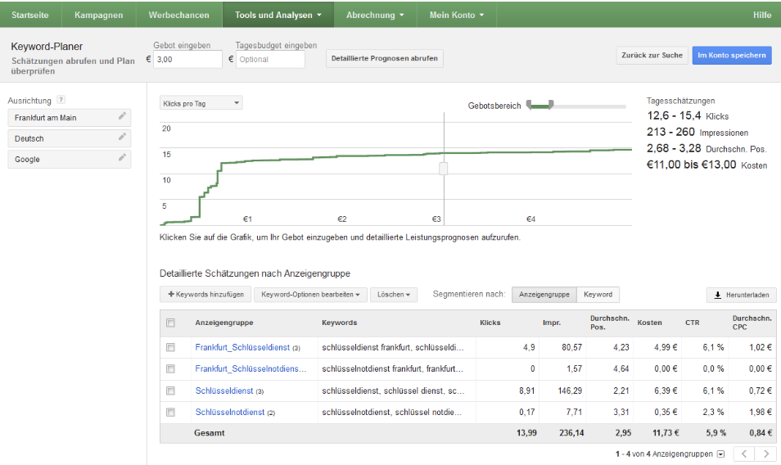Check the Frankfurt_Schlüsseldienst row checkbox
Image resolution: width=781 pixels, height=465 pixels.
(x=171, y=347)
